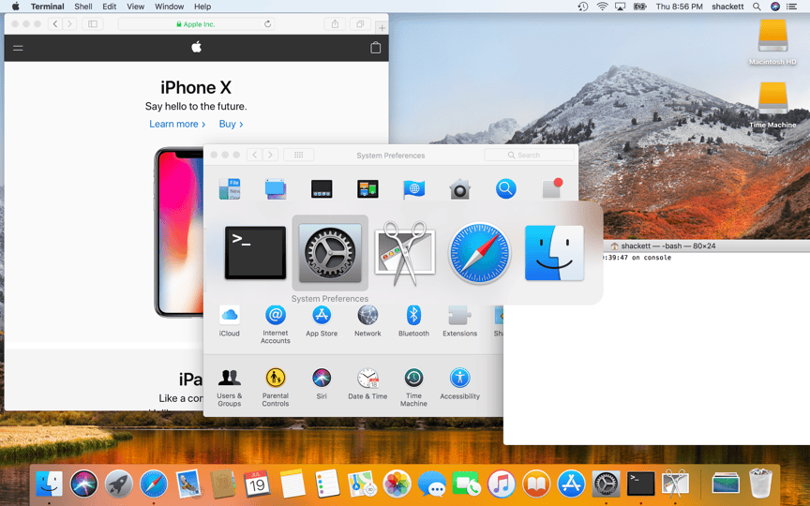Select Terminal in the app switcher overlay
Viewport: 810px width, 506px height.
(255, 253)
